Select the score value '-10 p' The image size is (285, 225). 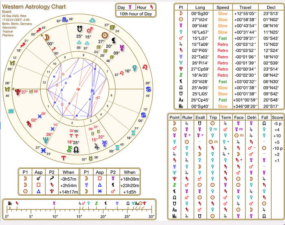(278, 148)
